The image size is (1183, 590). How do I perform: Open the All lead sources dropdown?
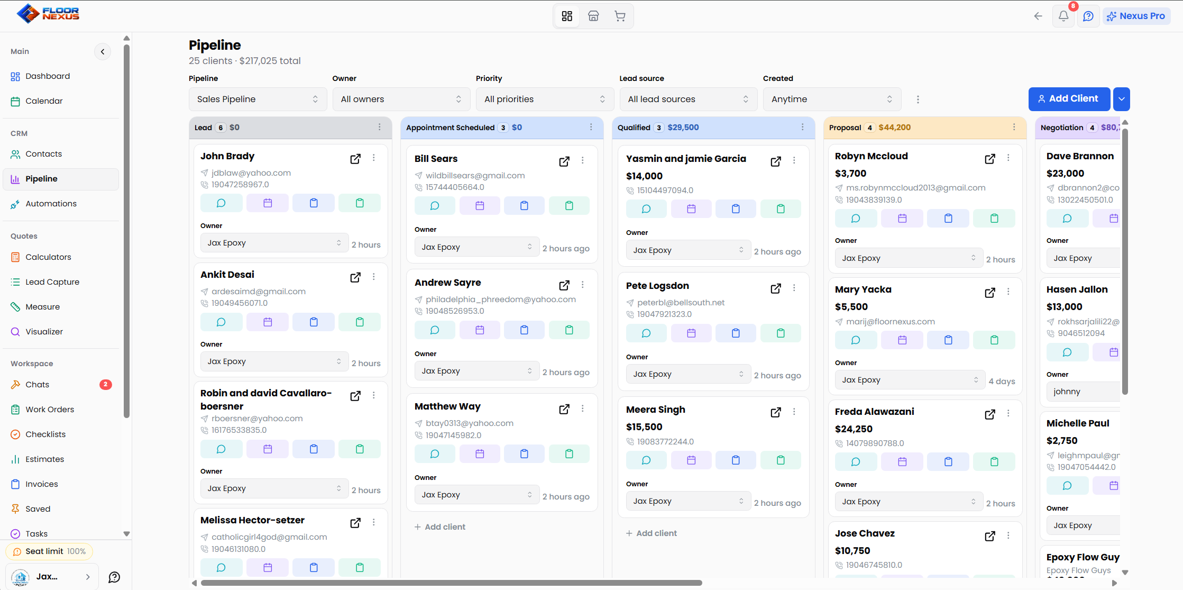click(x=689, y=99)
